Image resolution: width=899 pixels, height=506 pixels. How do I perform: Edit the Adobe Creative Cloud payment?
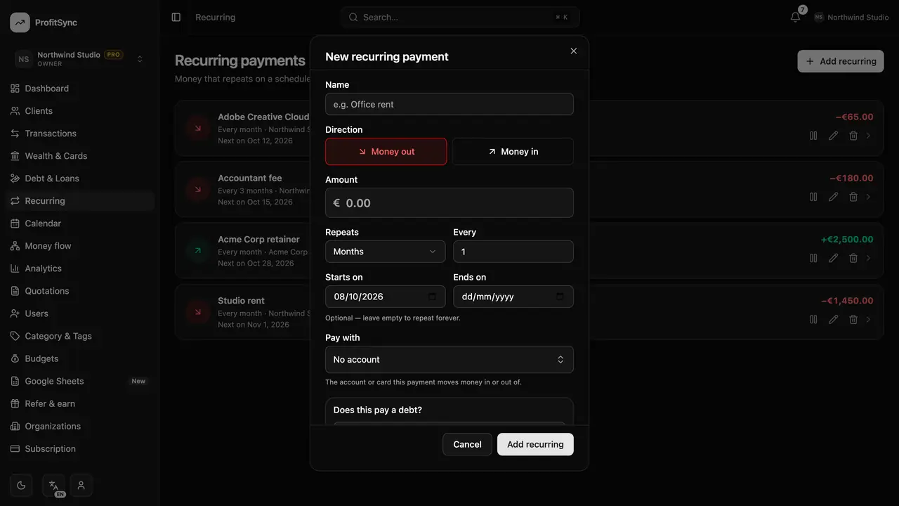tap(833, 136)
